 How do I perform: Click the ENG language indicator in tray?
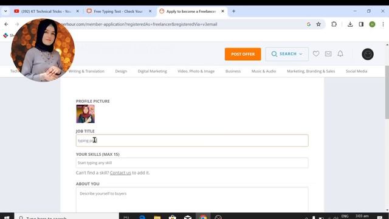click(x=345, y=217)
